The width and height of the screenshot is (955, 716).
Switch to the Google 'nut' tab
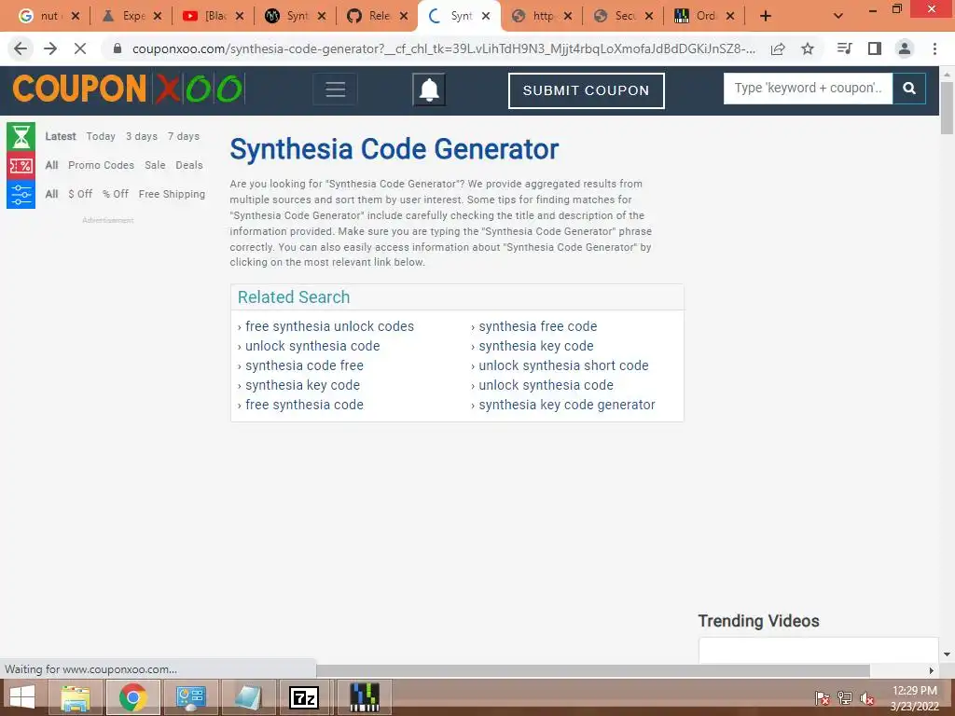[x=48, y=16]
